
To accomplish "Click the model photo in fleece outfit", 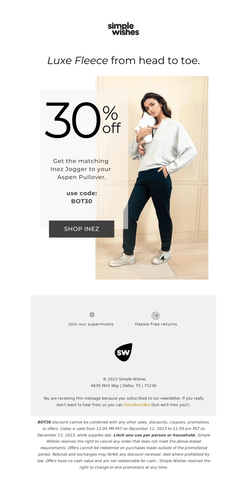I will (x=152, y=178).
